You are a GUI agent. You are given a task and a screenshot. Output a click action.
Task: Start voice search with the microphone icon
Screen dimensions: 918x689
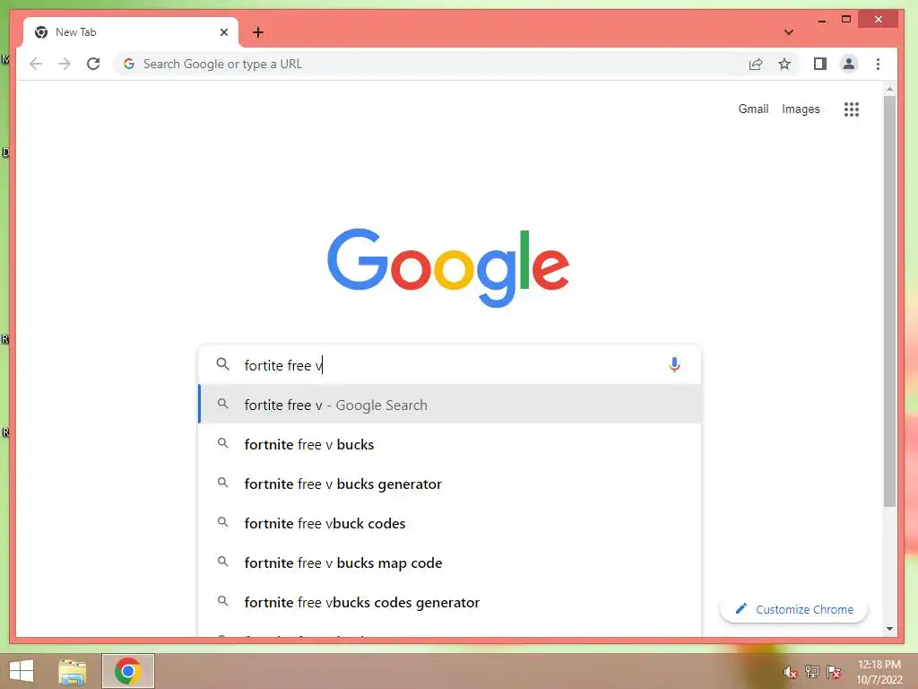[x=674, y=365]
